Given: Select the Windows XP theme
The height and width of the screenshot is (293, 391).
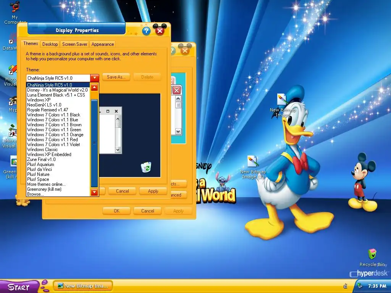Looking at the screenshot, I should [x=58, y=100].
